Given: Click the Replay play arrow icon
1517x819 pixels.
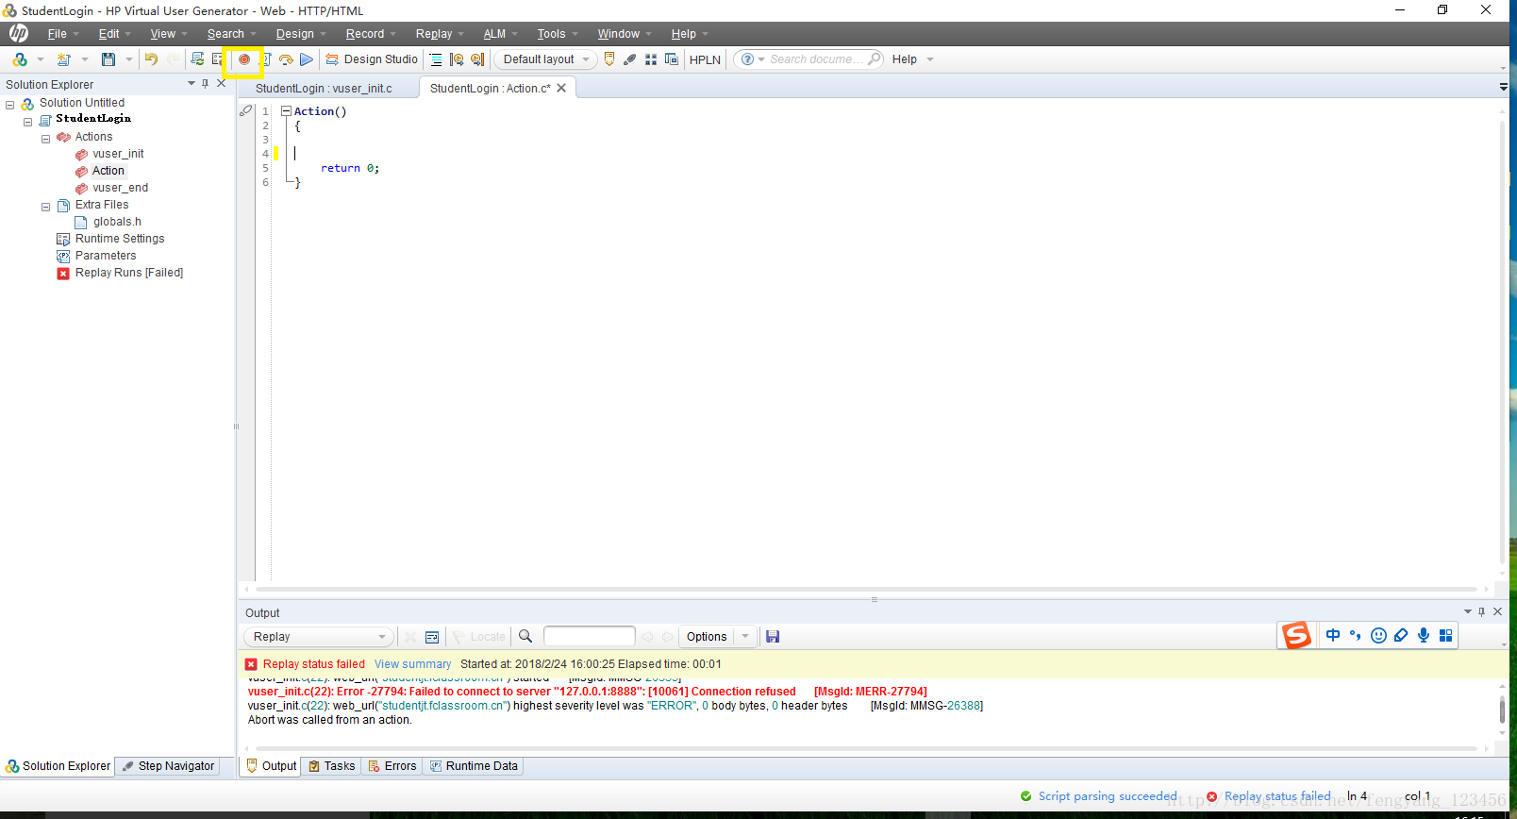Looking at the screenshot, I should 307,59.
